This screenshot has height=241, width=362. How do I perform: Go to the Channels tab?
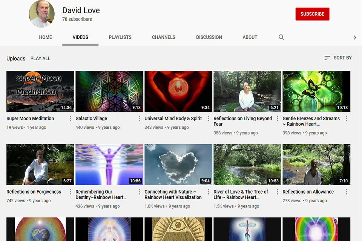[x=164, y=37]
